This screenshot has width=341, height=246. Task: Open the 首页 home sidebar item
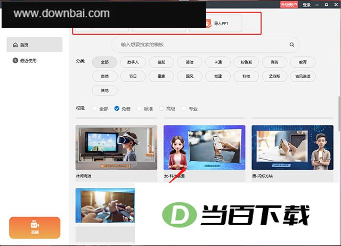[35, 45]
